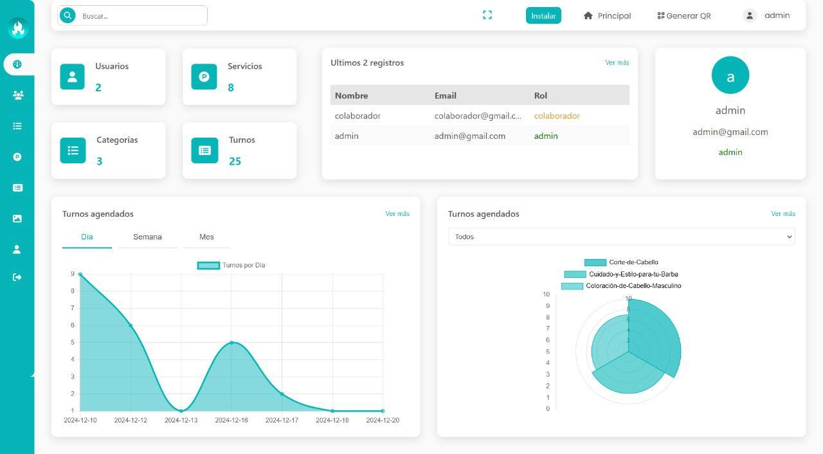Focus the Buscar search input field
The height and width of the screenshot is (454, 823).
[x=141, y=15]
